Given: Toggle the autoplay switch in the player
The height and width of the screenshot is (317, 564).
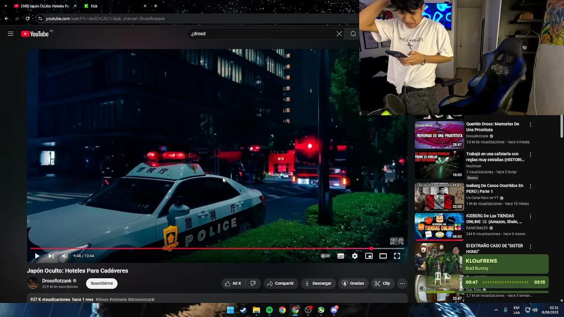Looking at the screenshot, I should coord(325,256).
